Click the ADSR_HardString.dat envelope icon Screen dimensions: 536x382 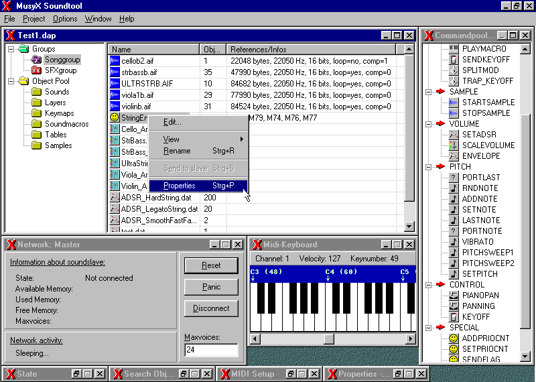tap(115, 198)
